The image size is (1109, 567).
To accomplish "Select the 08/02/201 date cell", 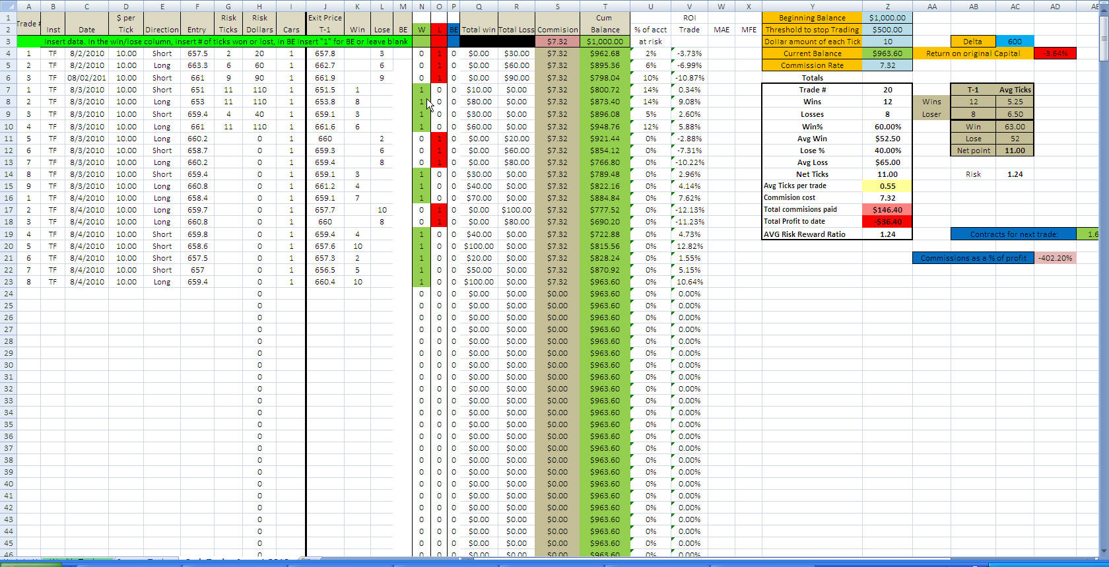I will click(x=86, y=78).
